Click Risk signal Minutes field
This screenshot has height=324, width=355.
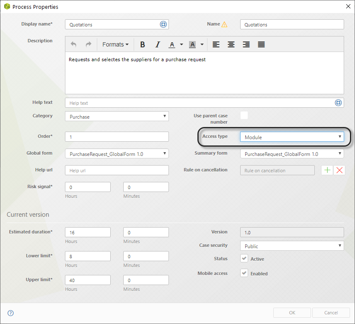[146, 187]
